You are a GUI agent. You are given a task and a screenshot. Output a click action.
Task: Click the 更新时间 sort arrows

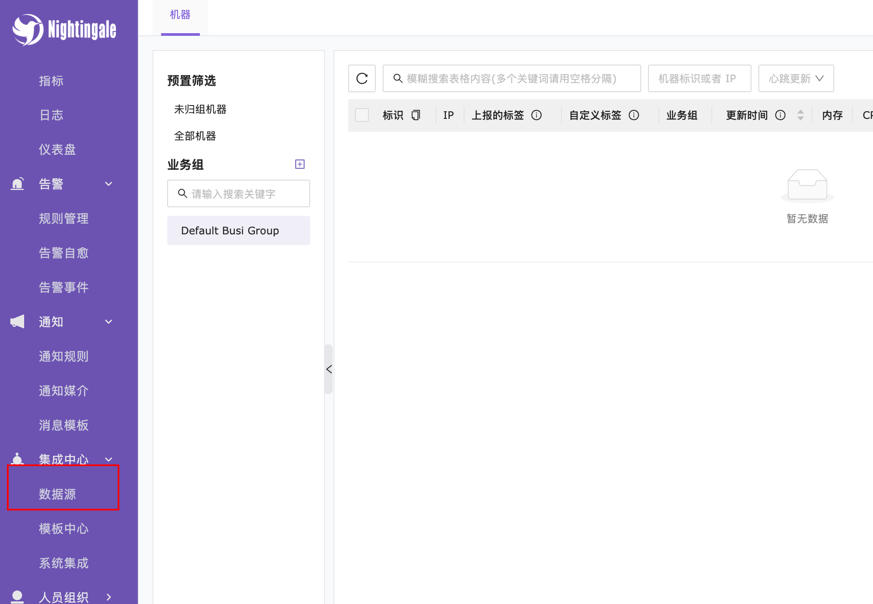801,115
